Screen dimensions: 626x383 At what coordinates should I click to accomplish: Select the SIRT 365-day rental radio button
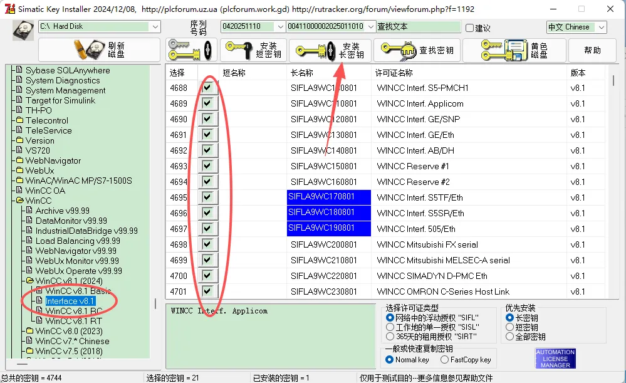[x=390, y=336]
